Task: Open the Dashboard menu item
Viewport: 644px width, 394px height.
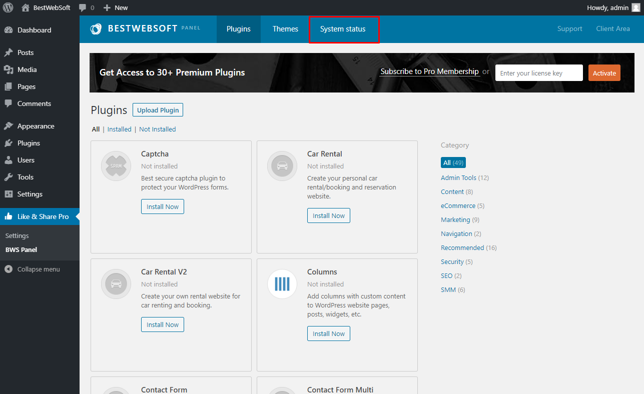Action: click(x=40, y=30)
